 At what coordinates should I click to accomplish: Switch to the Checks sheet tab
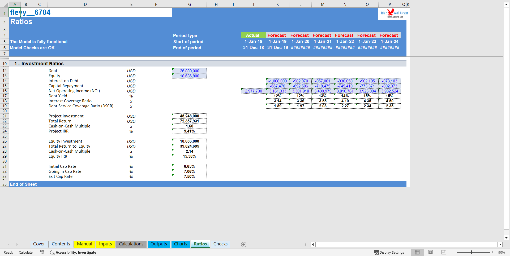tap(220, 244)
